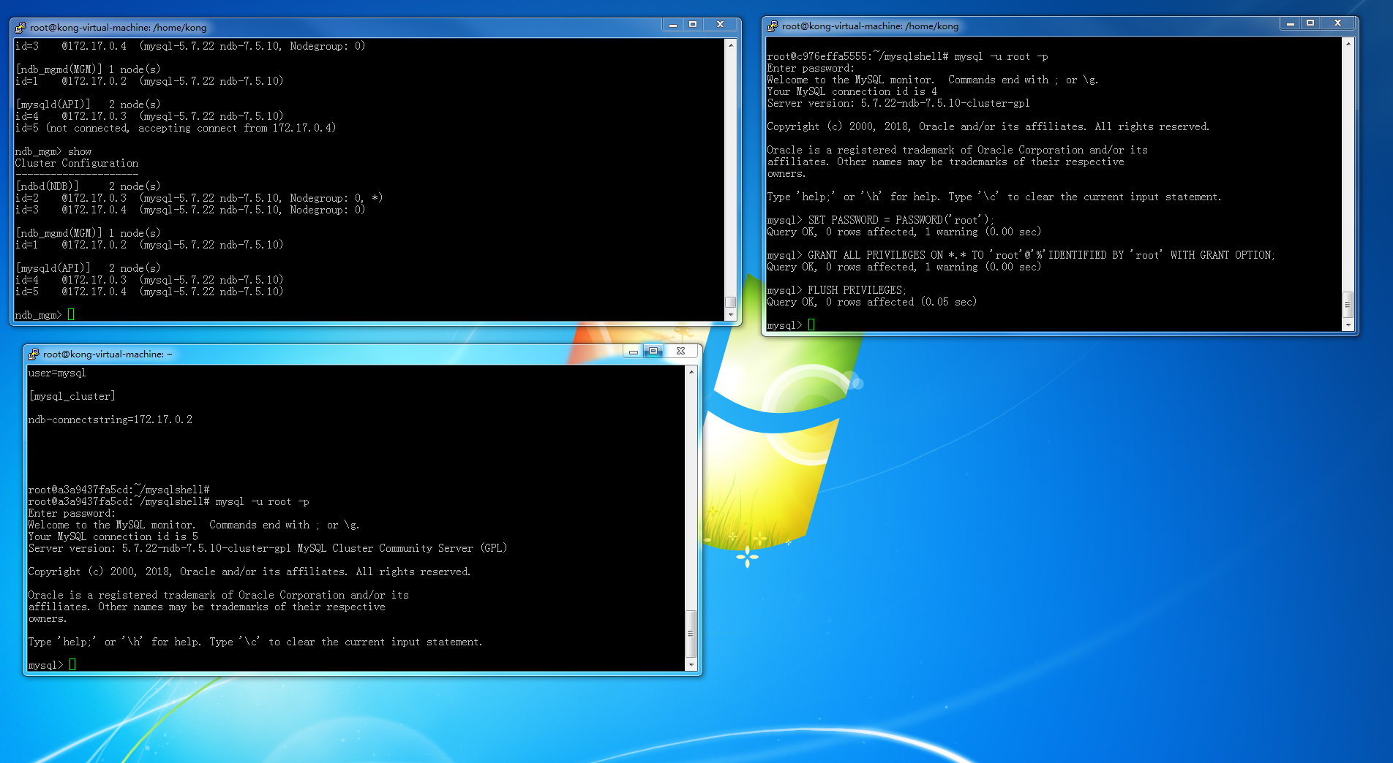Maximize the ndb_mgm terminal window

[693, 25]
